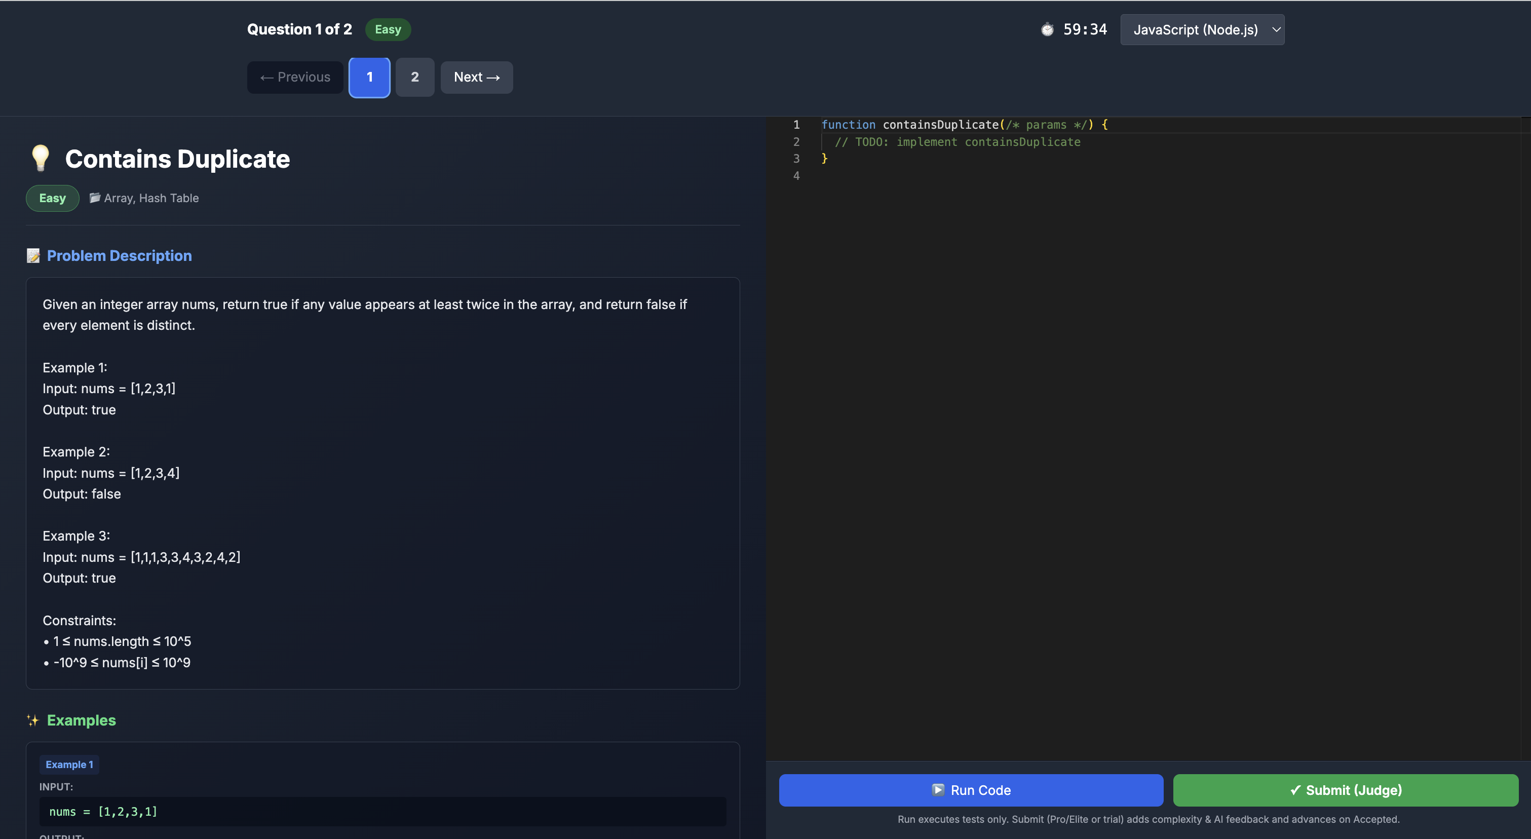Image resolution: width=1531 pixels, height=839 pixels.
Task: Go to question 2 tab
Action: (414, 77)
